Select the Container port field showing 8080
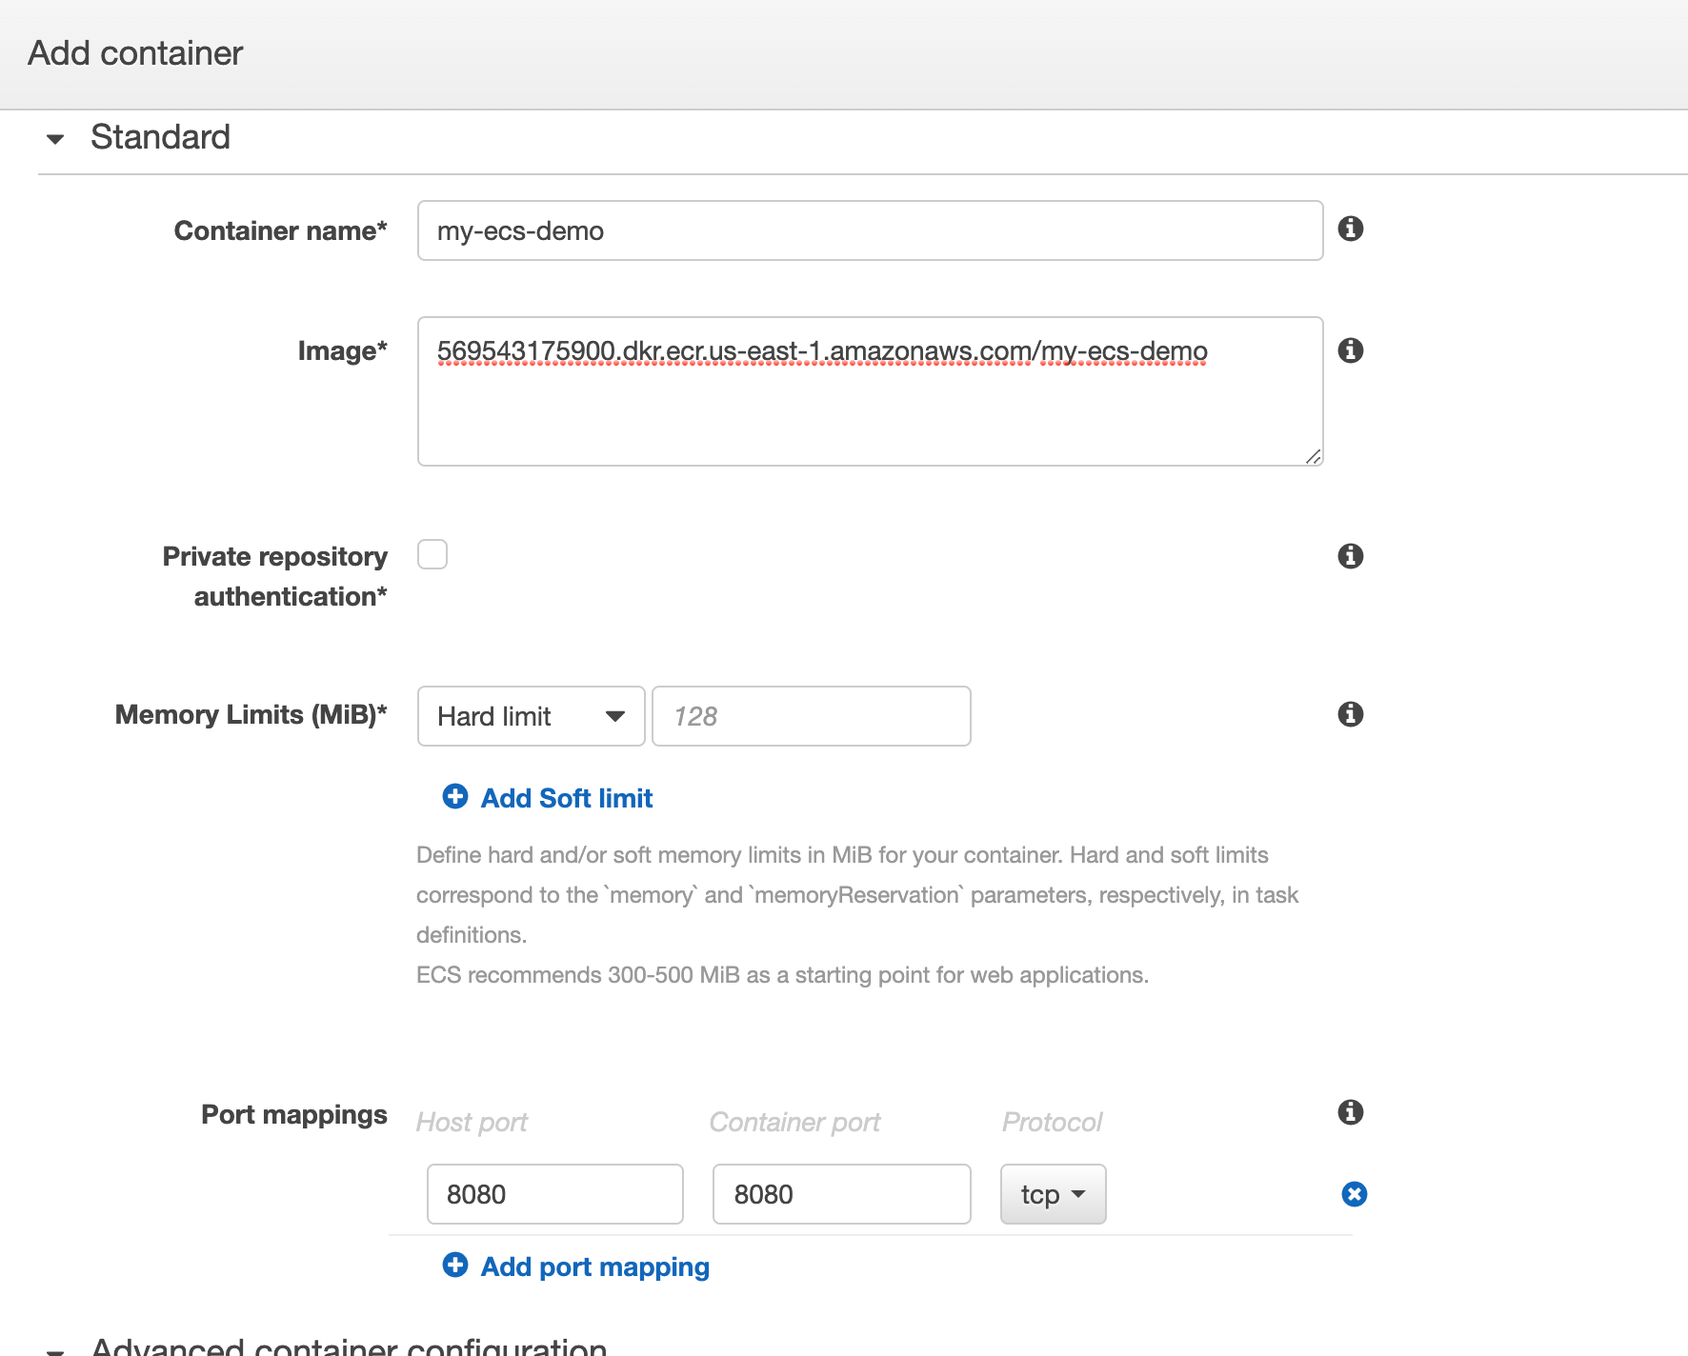This screenshot has width=1688, height=1356. pyautogui.click(x=841, y=1193)
